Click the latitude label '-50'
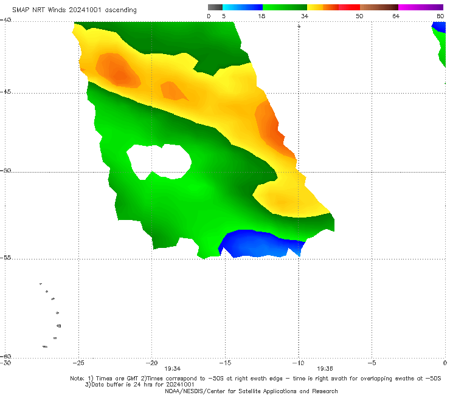Screen dimensions: 450x395 click(5, 170)
